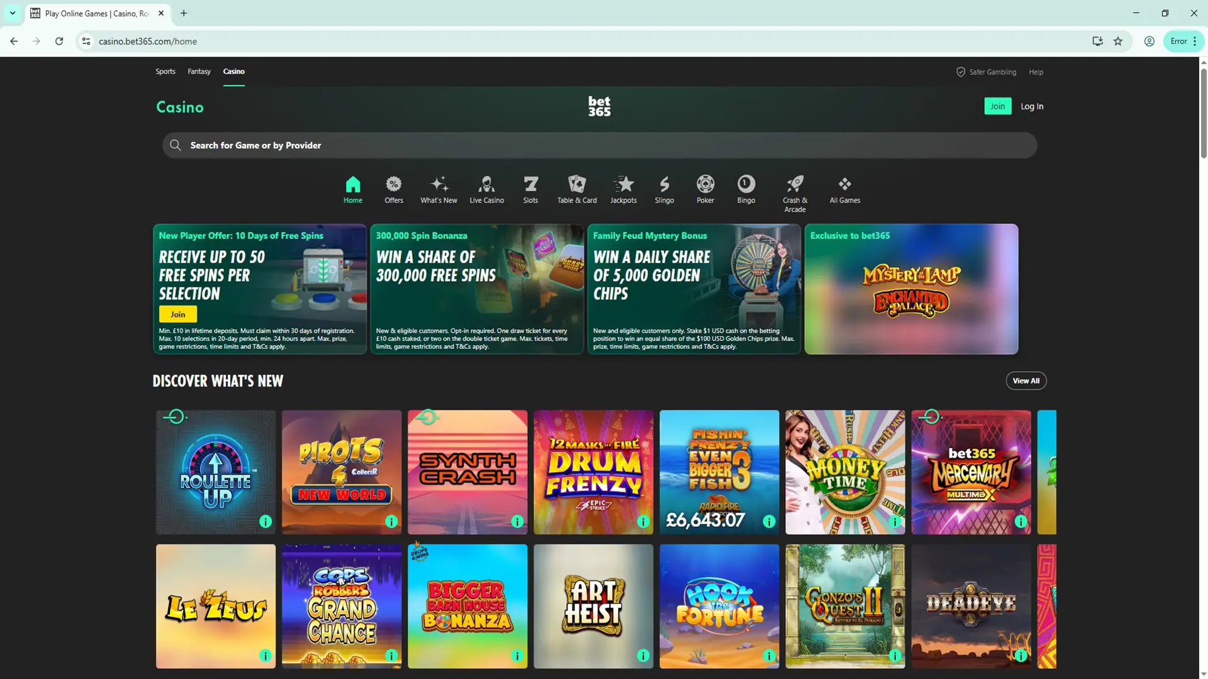Open info icon on Roulette Up tile

[x=266, y=521]
